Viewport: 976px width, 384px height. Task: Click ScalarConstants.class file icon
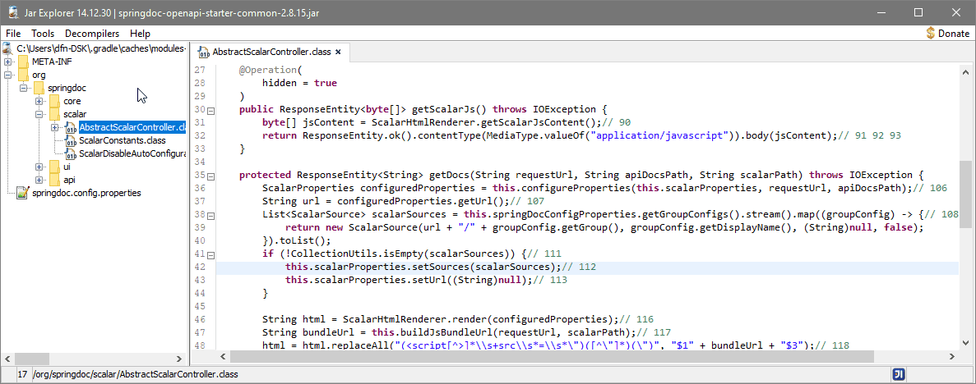(x=71, y=140)
